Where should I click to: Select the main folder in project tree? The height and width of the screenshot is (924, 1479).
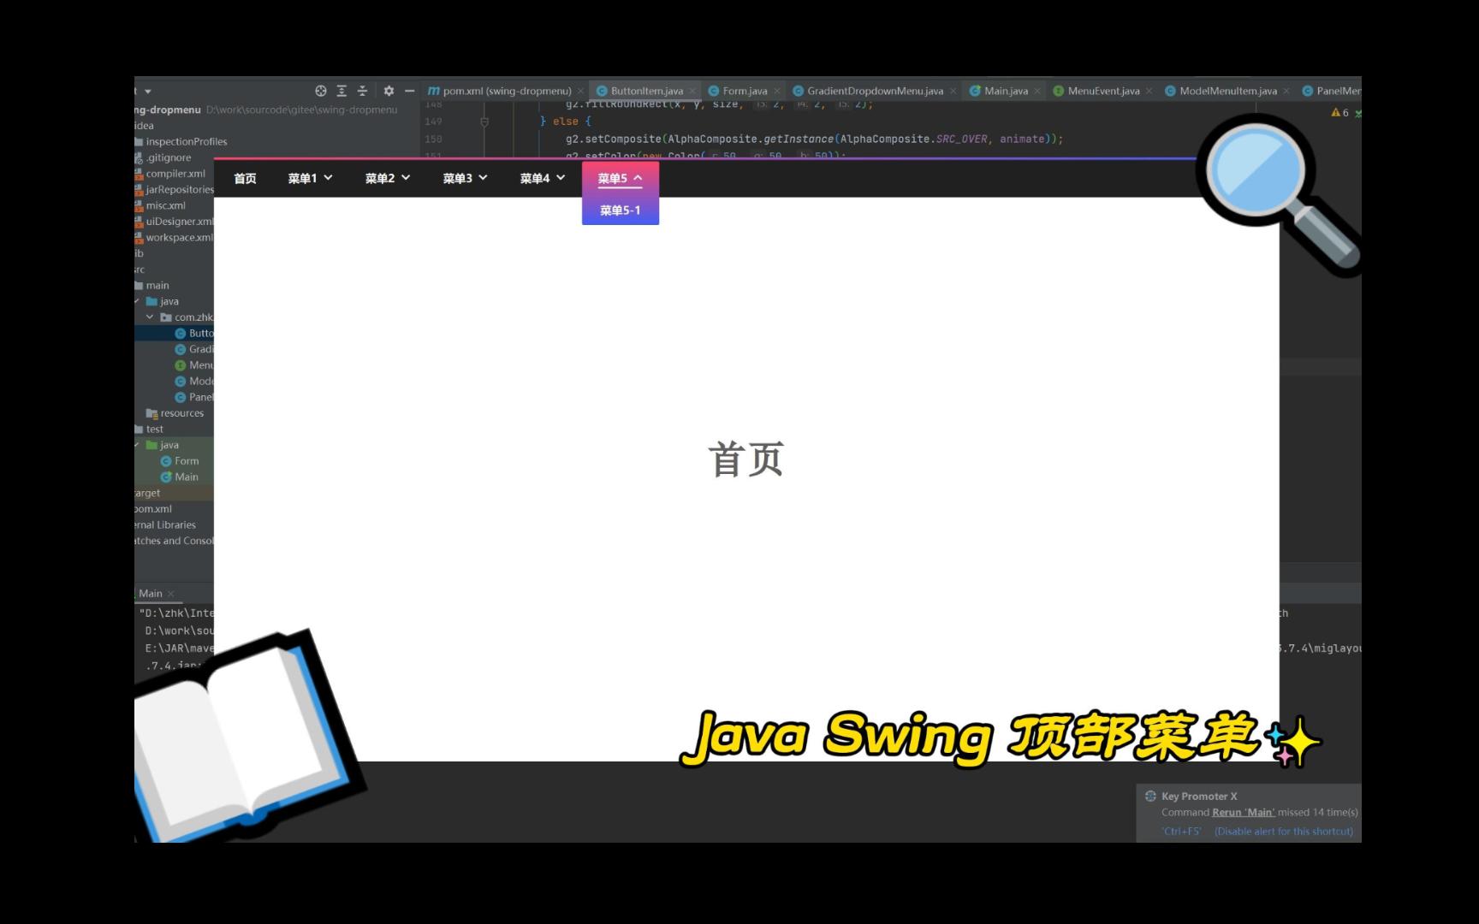(152, 285)
